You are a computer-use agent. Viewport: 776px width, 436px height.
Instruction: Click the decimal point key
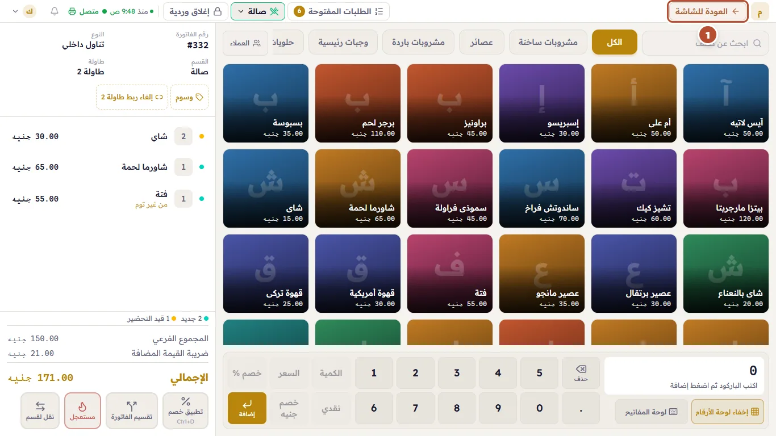(581, 408)
